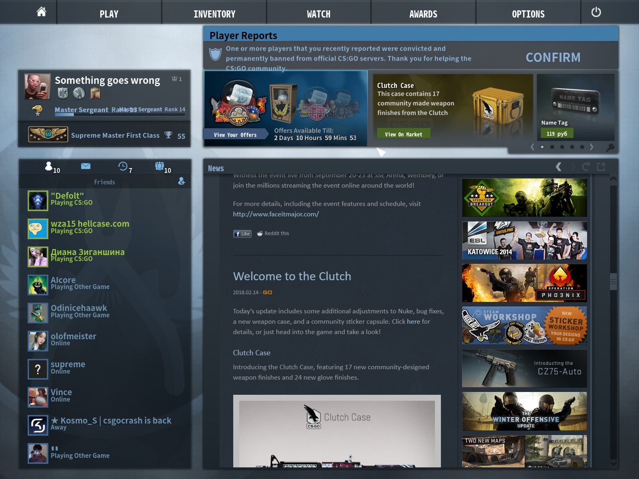Select friend "Vince" in the list
Screen dimensions: 639x479
click(x=105, y=397)
